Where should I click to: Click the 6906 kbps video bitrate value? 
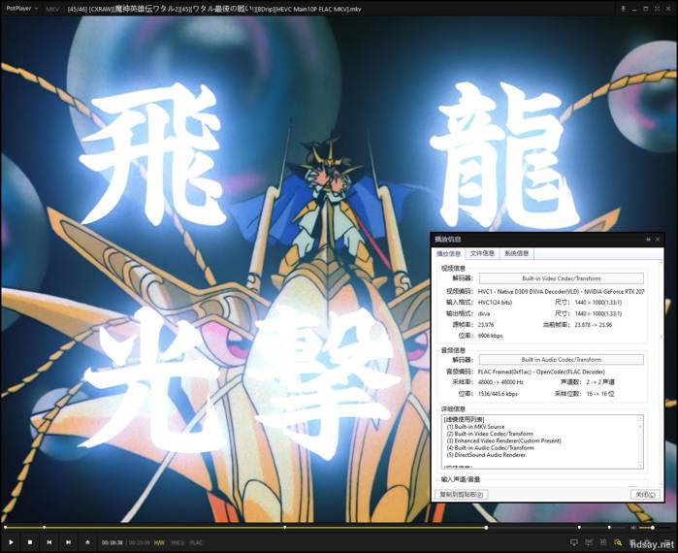(491, 336)
